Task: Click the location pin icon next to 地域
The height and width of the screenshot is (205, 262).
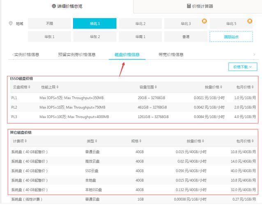Action: pos(11,23)
